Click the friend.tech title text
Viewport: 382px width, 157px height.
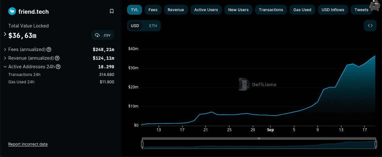34,11
